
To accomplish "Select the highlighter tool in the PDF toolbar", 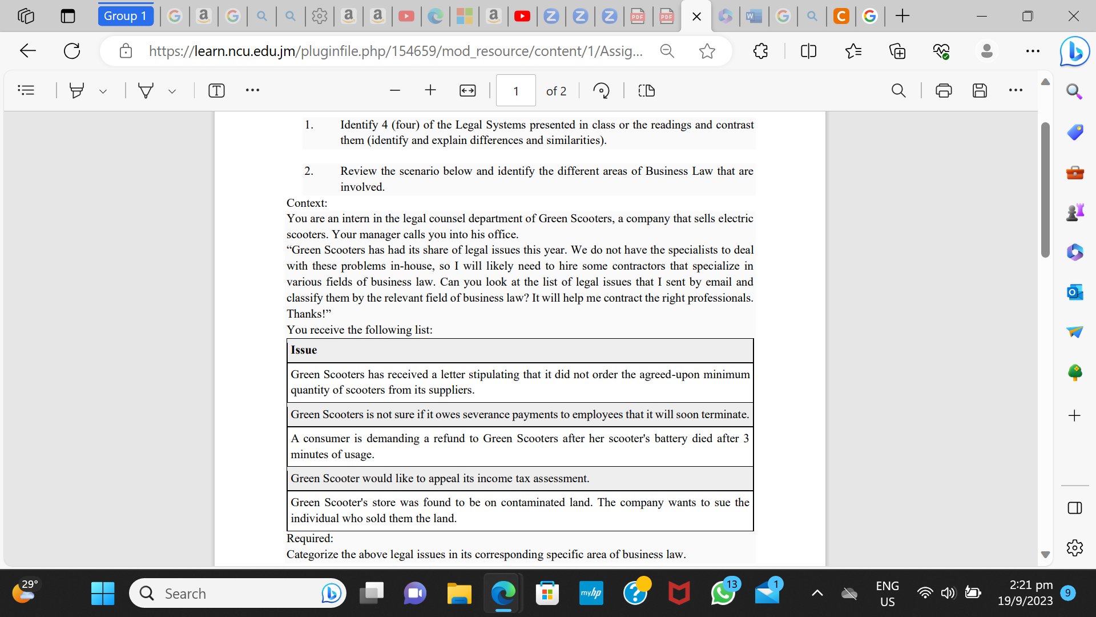I will click(x=77, y=90).
